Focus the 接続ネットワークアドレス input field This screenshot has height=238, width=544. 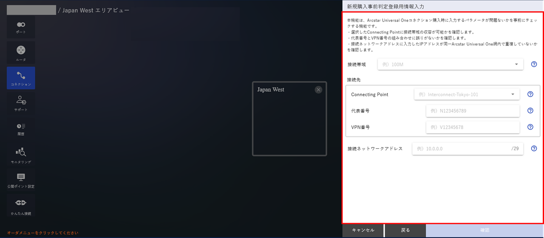coord(467,149)
